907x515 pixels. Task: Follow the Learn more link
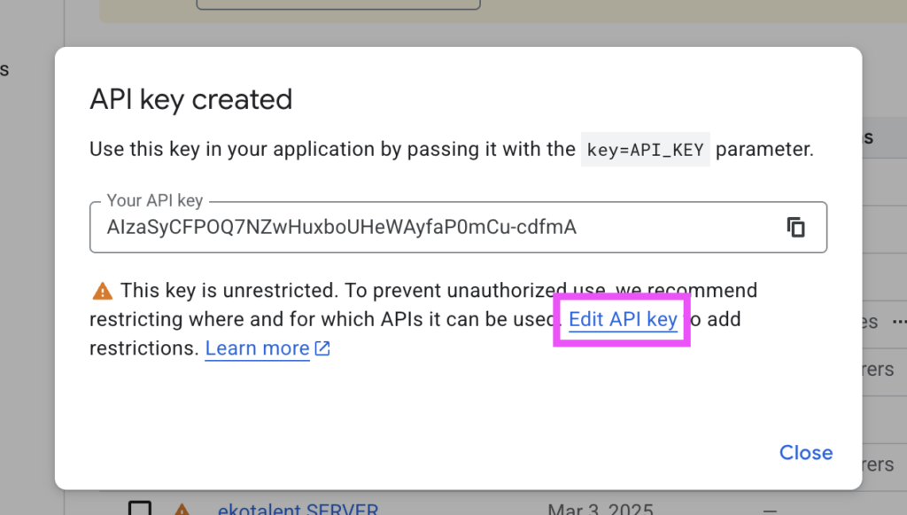257,348
